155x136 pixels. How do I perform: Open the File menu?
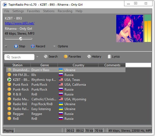pos(7,11)
